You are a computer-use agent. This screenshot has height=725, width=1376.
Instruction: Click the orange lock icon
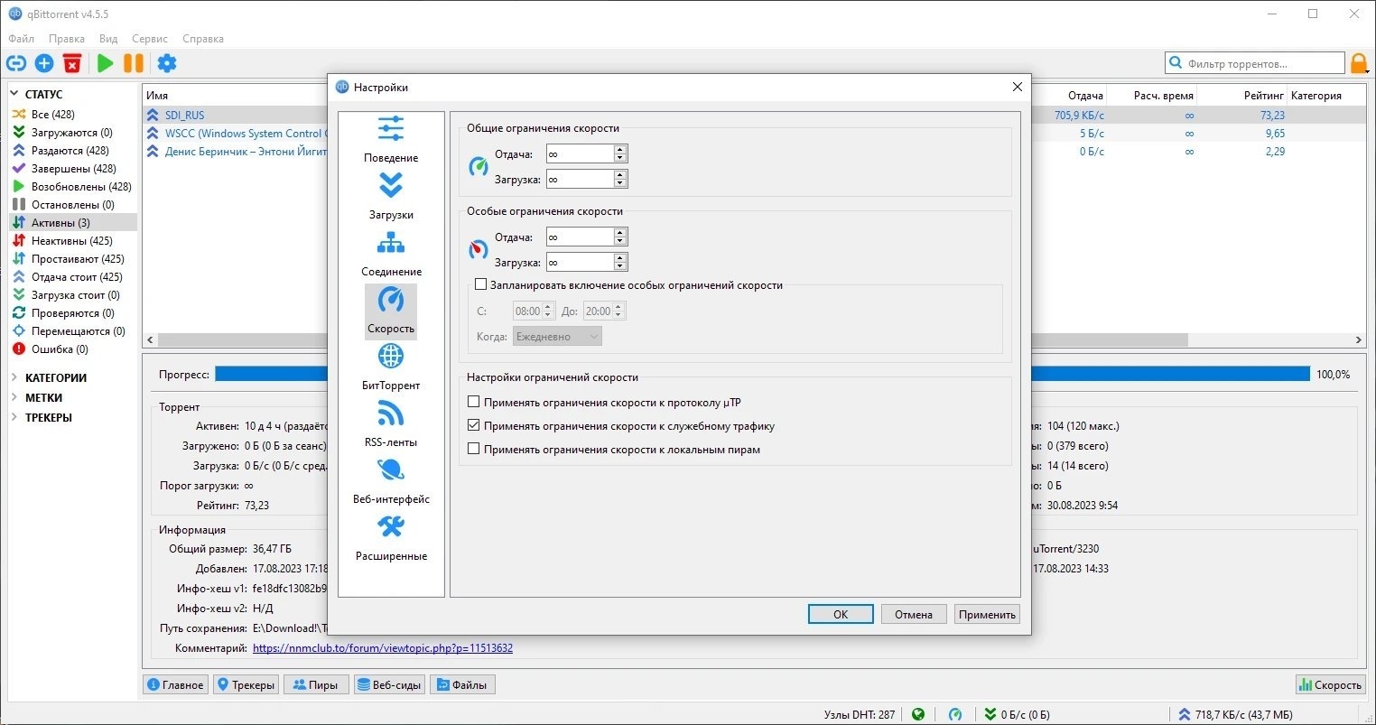pyautogui.click(x=1359, y=63)
